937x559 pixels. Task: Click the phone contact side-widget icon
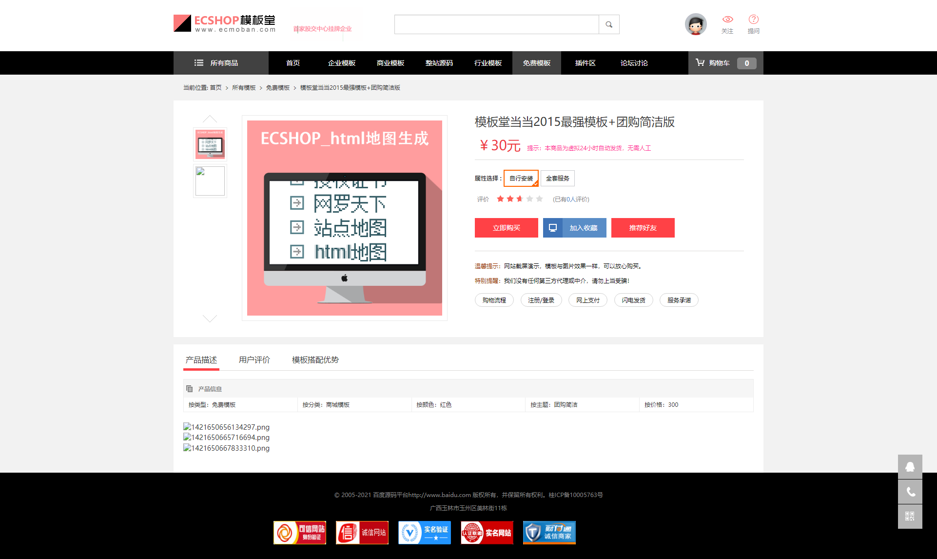[x=910, y=492]
